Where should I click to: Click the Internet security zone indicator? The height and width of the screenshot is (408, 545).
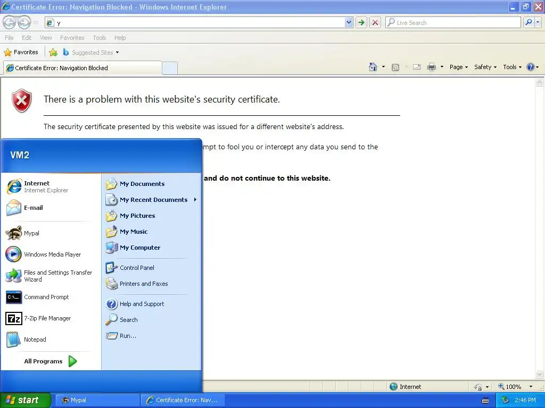[x=405, y=387]
